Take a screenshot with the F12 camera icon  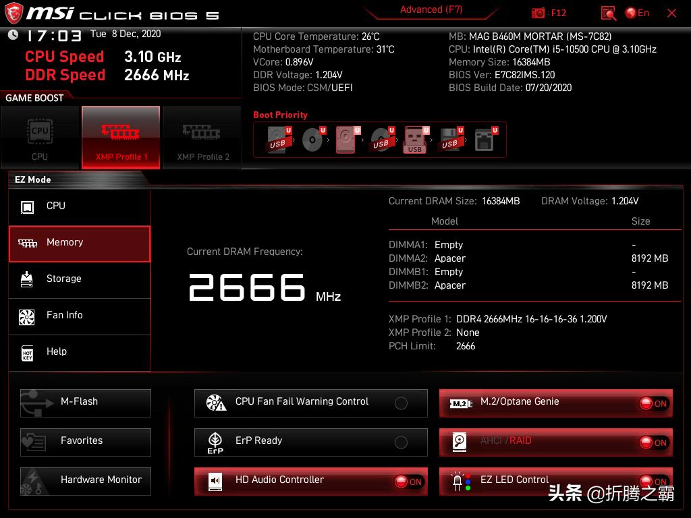point(538,13)
